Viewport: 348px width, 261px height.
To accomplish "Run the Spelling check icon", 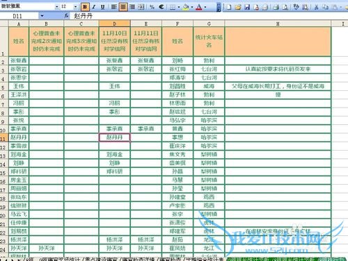I will 296,7.
